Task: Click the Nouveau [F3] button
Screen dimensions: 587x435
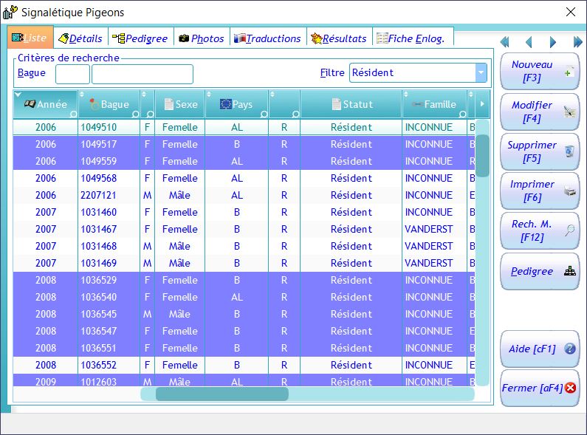Action: [x=540, y=71]
